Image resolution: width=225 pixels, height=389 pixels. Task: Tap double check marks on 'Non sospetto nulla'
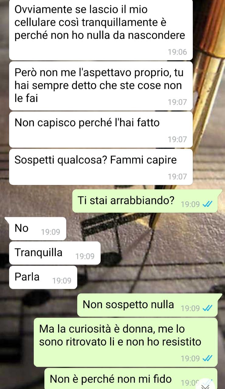[207, 308]
